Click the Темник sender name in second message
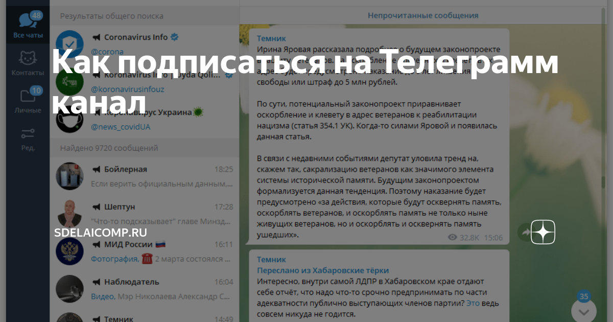Viewport: 613px width, 322px height. coord(271,260)
